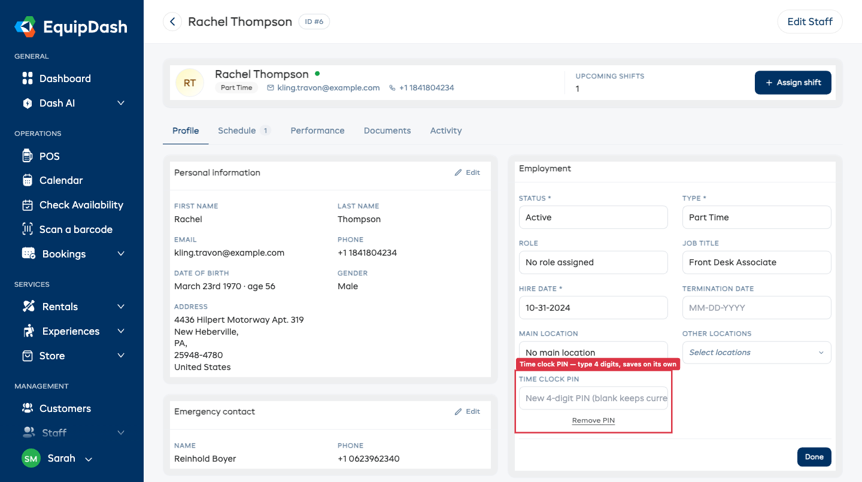The width and height of the screenshot is (862, 482).
Task: Click the RT avatar circle
Action: pos(190,83)
